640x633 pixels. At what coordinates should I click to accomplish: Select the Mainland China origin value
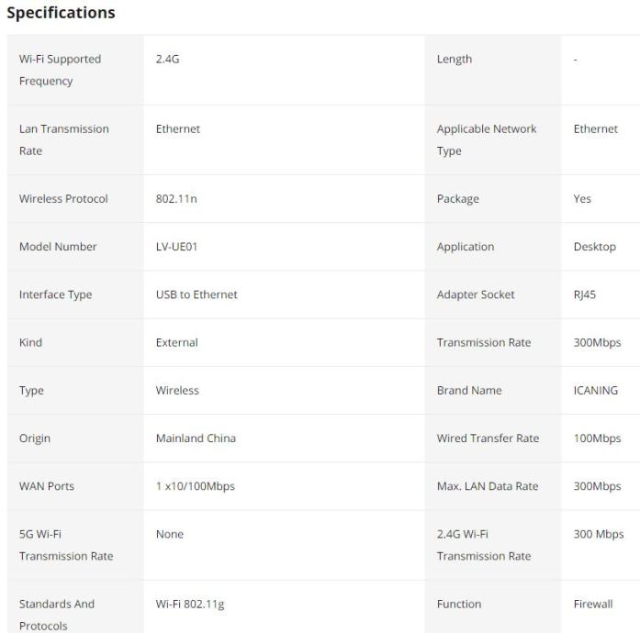pyautogui.click(x=196, y=439)
